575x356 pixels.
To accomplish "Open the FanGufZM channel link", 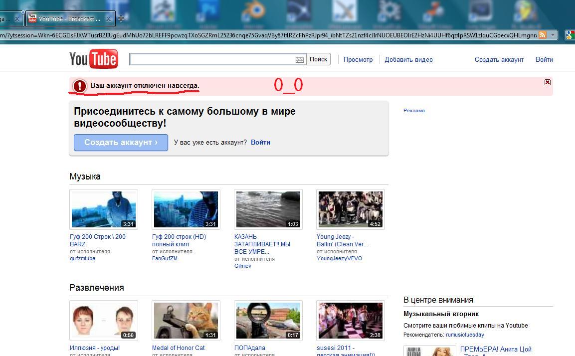I will coord(165,258).
